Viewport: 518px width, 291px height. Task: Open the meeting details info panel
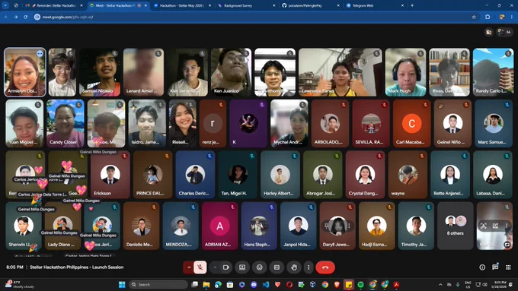pyautogui.click(x=482, y=267)
